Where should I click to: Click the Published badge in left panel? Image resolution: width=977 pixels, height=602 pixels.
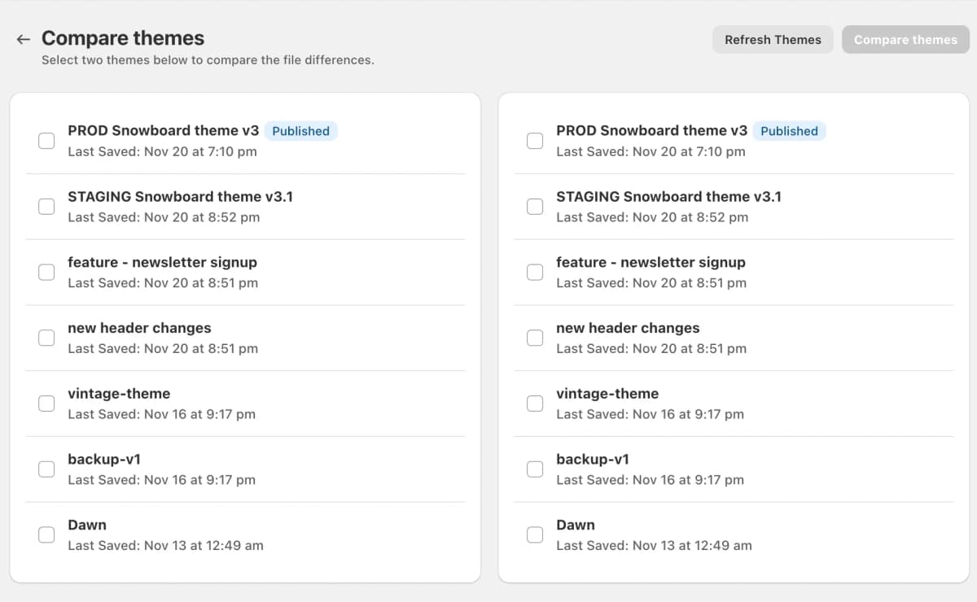(x=301, y=130)
